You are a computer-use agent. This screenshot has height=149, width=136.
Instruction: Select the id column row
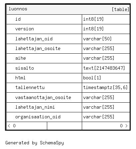coord(68,19)
